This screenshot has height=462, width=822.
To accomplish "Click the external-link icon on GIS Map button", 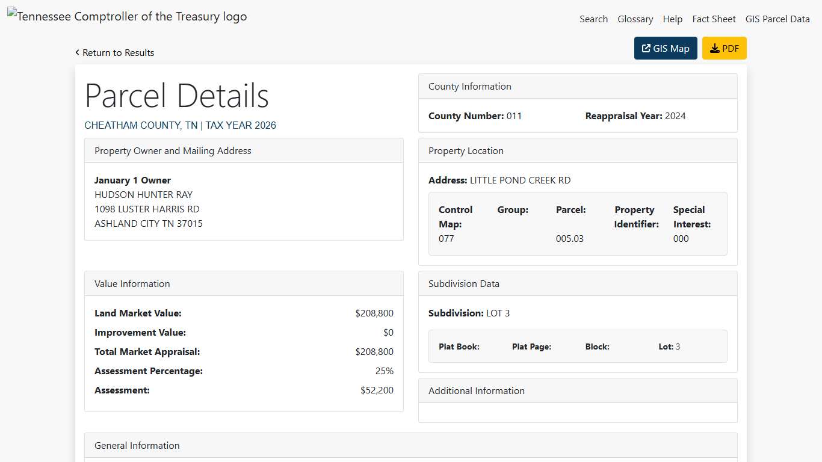I will pos(646,48).
